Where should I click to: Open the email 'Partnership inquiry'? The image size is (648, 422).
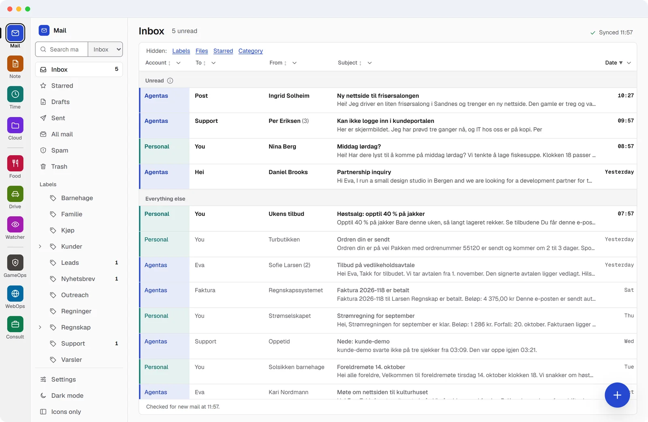click(388, 176)
